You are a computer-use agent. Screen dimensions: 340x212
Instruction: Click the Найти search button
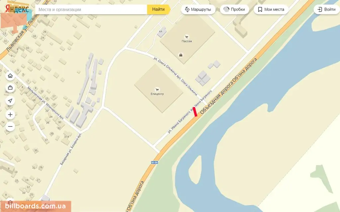coord(158,9)
